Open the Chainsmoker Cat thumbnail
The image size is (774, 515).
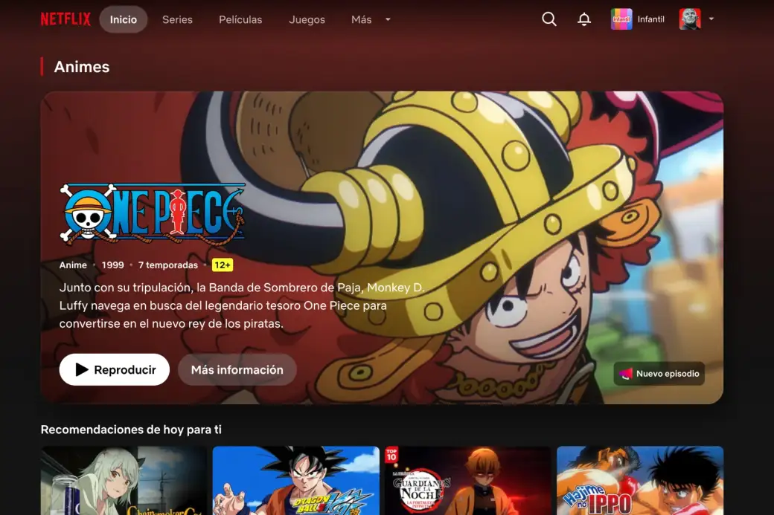pyautogui.click(x=124, y=481)
